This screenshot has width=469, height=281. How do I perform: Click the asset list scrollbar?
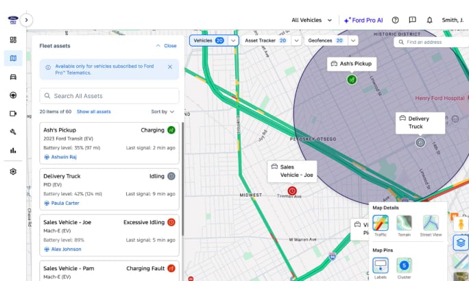(182, 179)
